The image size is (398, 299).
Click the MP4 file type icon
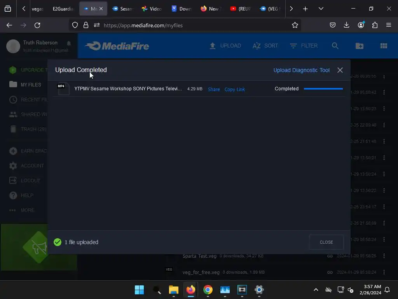[63, 89]
